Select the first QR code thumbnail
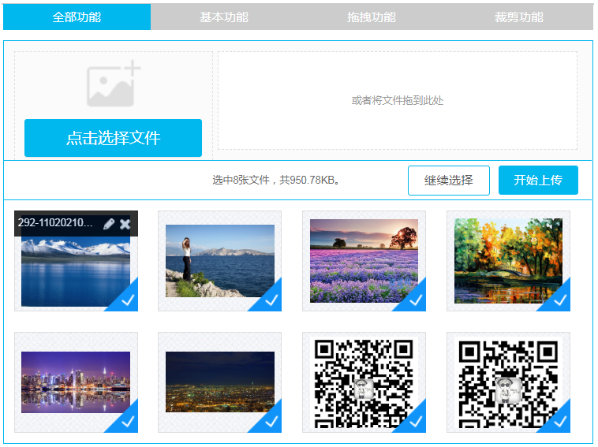This screenshot has width=598, height=447. [364, 382]
